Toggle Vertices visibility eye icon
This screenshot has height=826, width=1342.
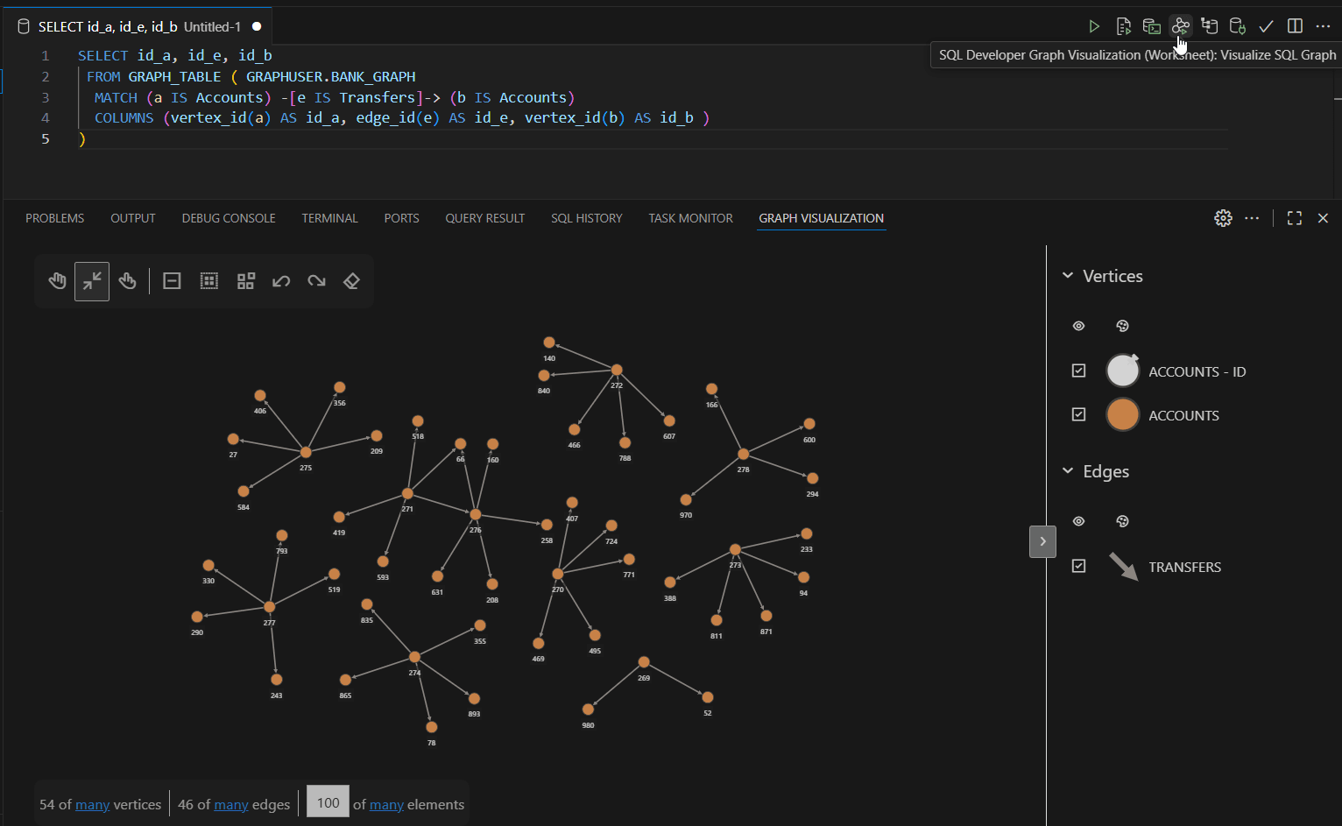click(x=1078, y=326)
